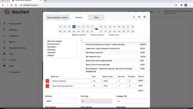
Task: Tick the фиксация коронки checkbox
Action: pyautogui.click(x=83, y=52)
